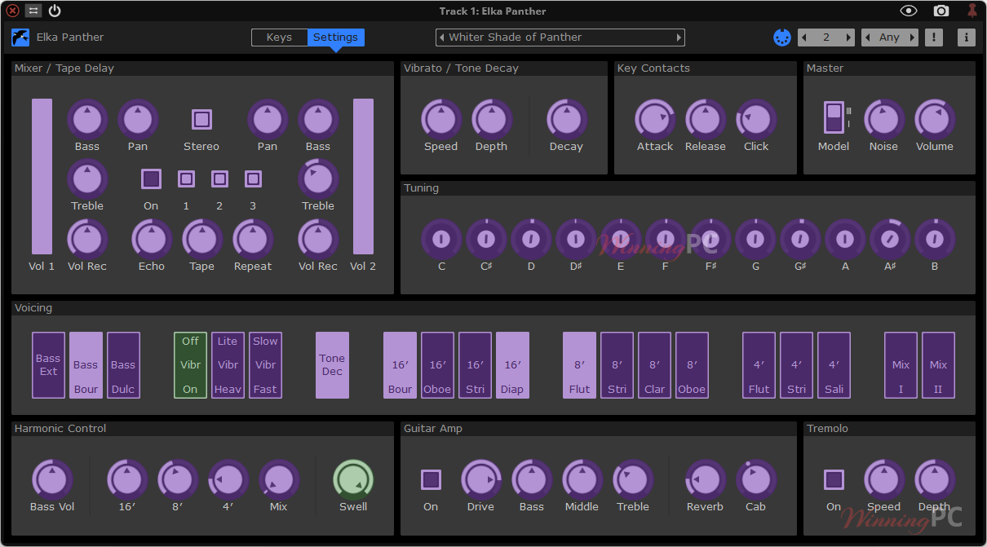Screen dimensions: 987x547
Task: Click the Cab knob in Guitar Amp
Action: [756, 479]
